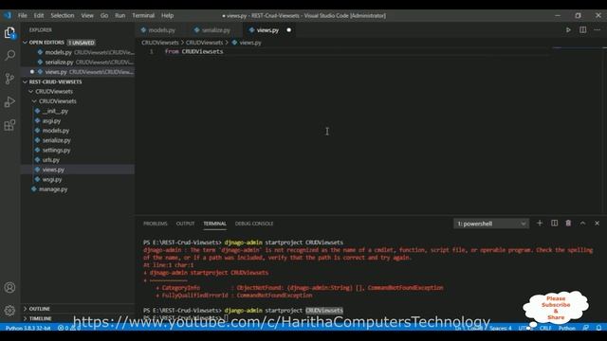607x341 pixels.
Task: Open the Run menu
Action: (x=120, y=15)
